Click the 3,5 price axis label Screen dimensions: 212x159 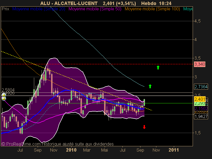(197, 58)
